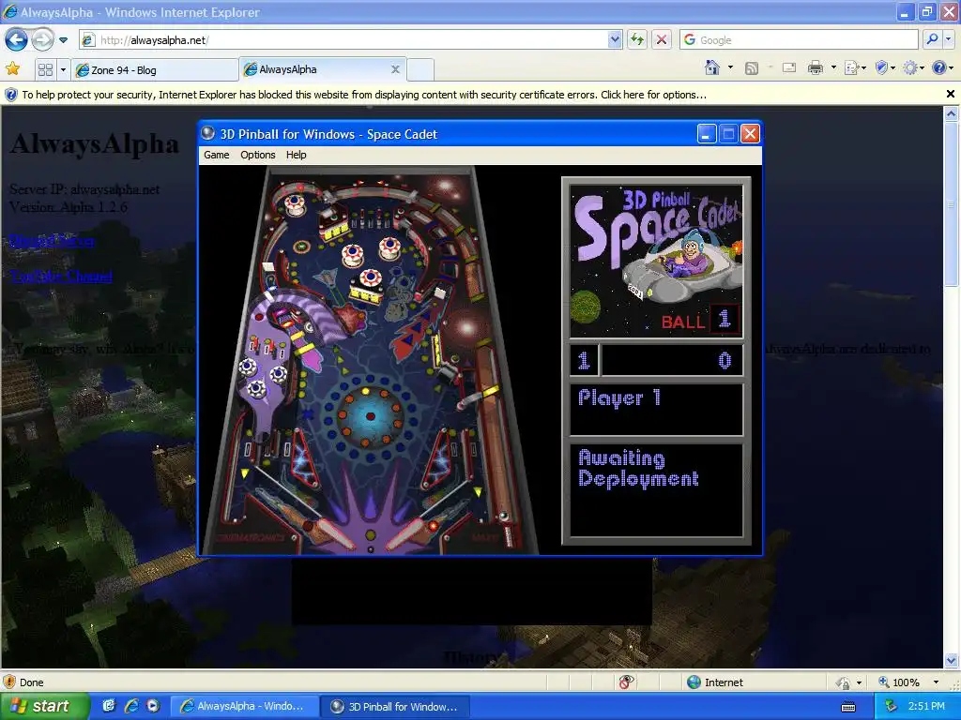The image size is (961, 720).
Task: Click the Refresh page button
Action: [x=637, y=40]
